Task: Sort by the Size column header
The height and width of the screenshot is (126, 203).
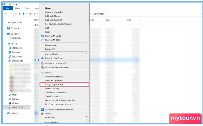Action: (x=129, y=20)
